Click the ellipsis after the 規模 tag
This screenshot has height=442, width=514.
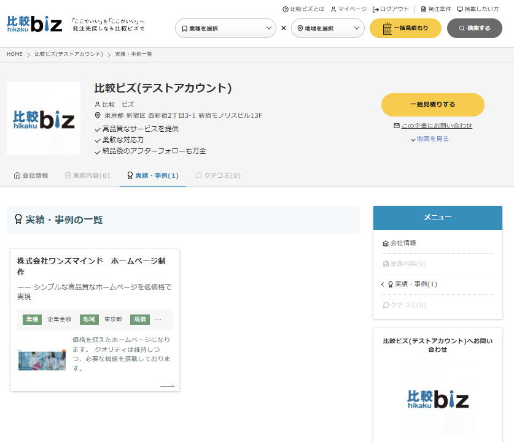click(x=158, y=319)
